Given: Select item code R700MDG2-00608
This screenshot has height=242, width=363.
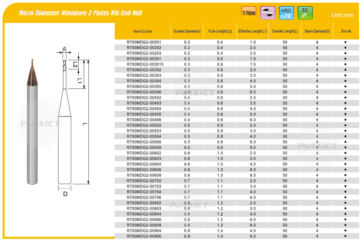Looking at the screenshot, I should (144, 175).
